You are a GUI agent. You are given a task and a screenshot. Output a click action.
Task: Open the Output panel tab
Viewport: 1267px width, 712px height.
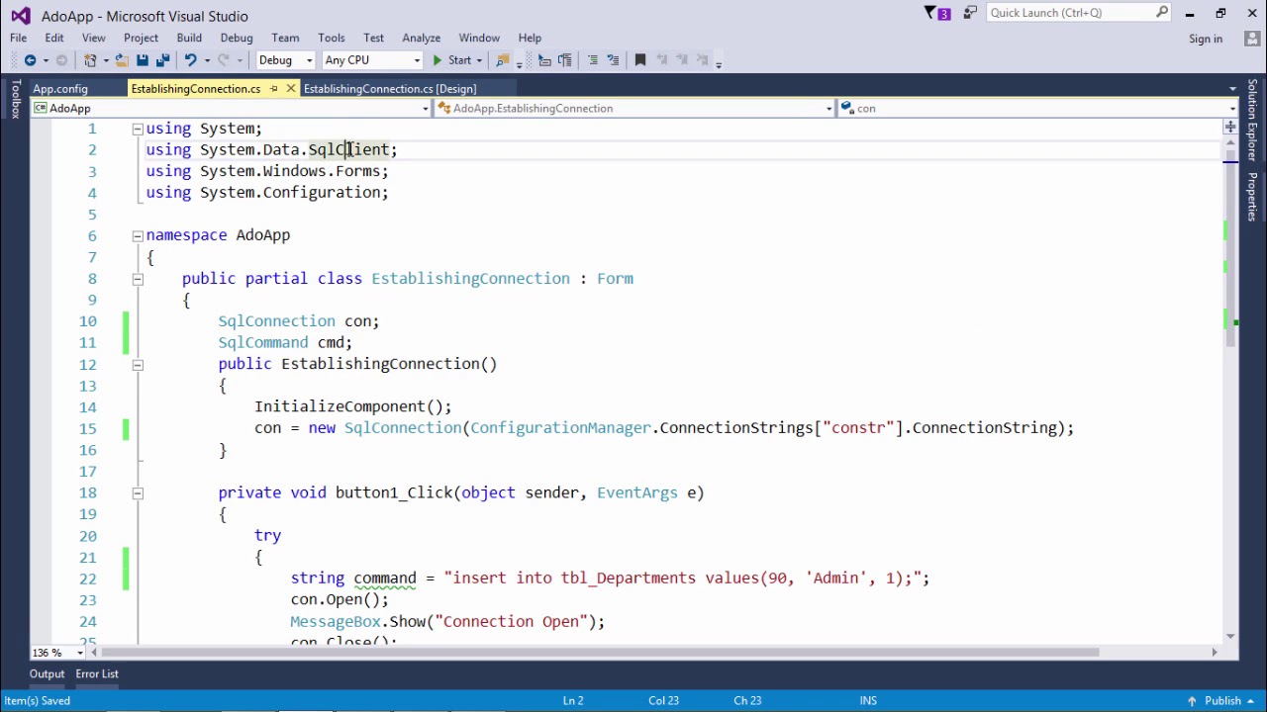click(47, 674)
